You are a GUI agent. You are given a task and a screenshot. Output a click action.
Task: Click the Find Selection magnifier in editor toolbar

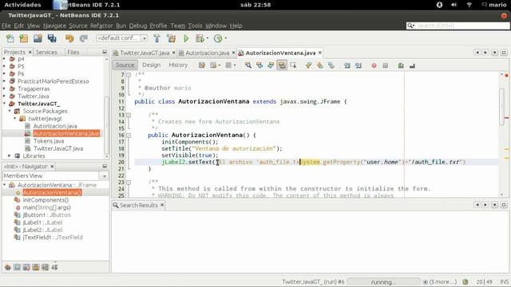[x=248, y=65]
